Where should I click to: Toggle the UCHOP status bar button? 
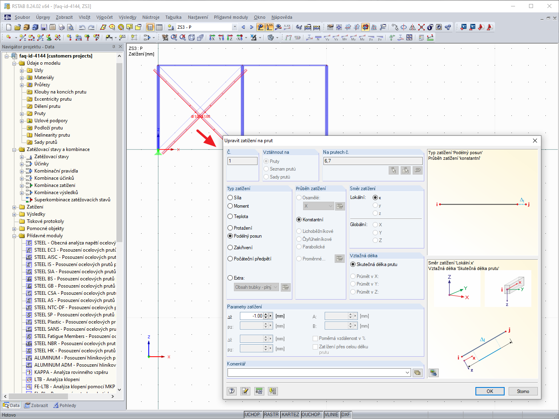pos(252,415)
